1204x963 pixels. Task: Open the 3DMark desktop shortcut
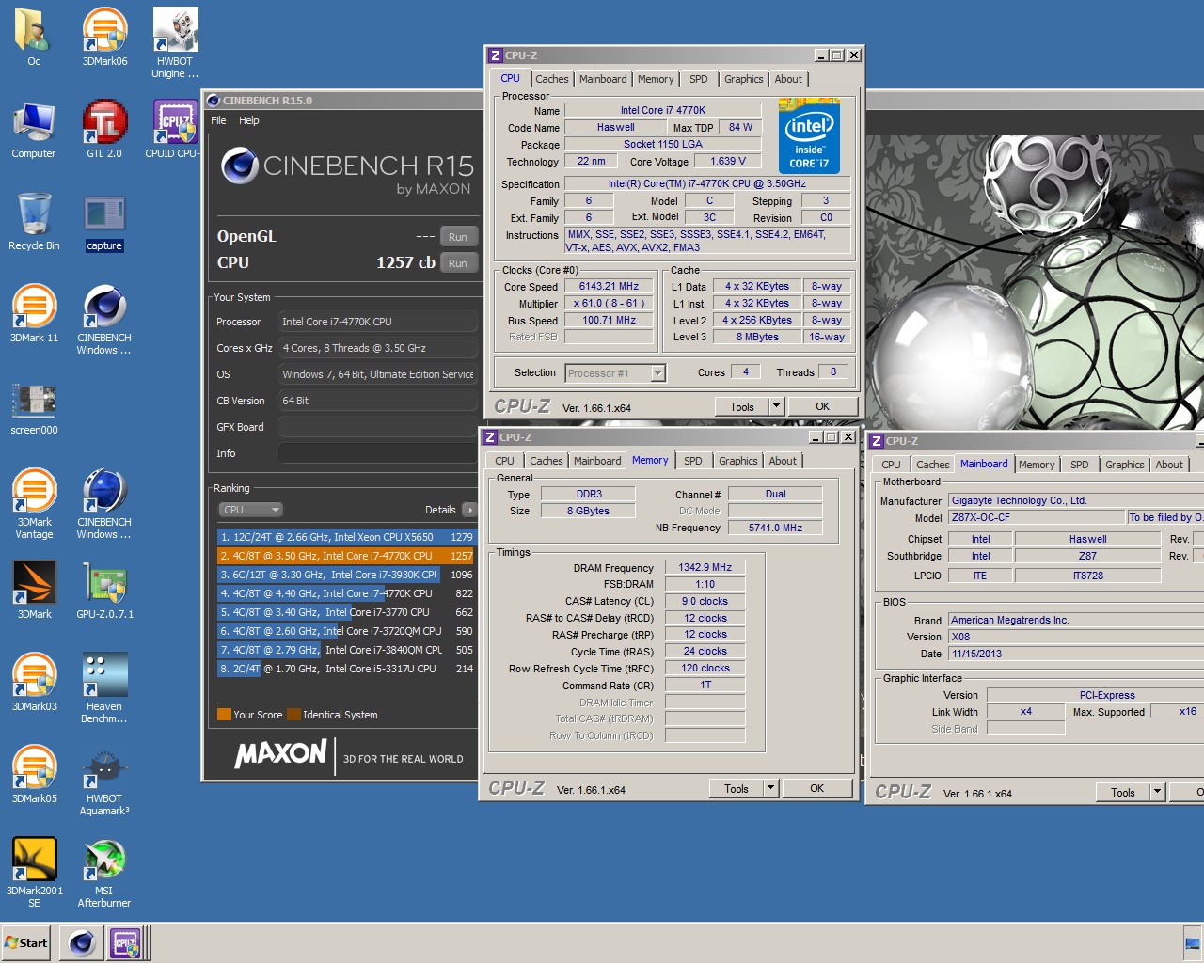(34, 591)
